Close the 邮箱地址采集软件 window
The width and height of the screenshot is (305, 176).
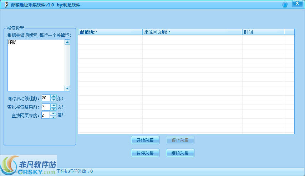297,4
